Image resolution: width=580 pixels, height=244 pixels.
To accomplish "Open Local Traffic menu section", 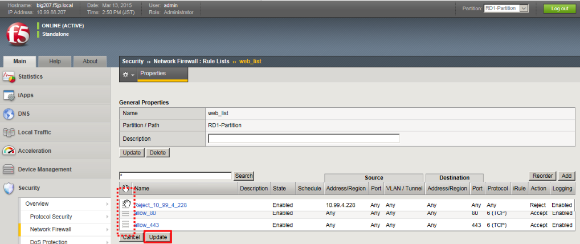I will (x=55, y=132).
